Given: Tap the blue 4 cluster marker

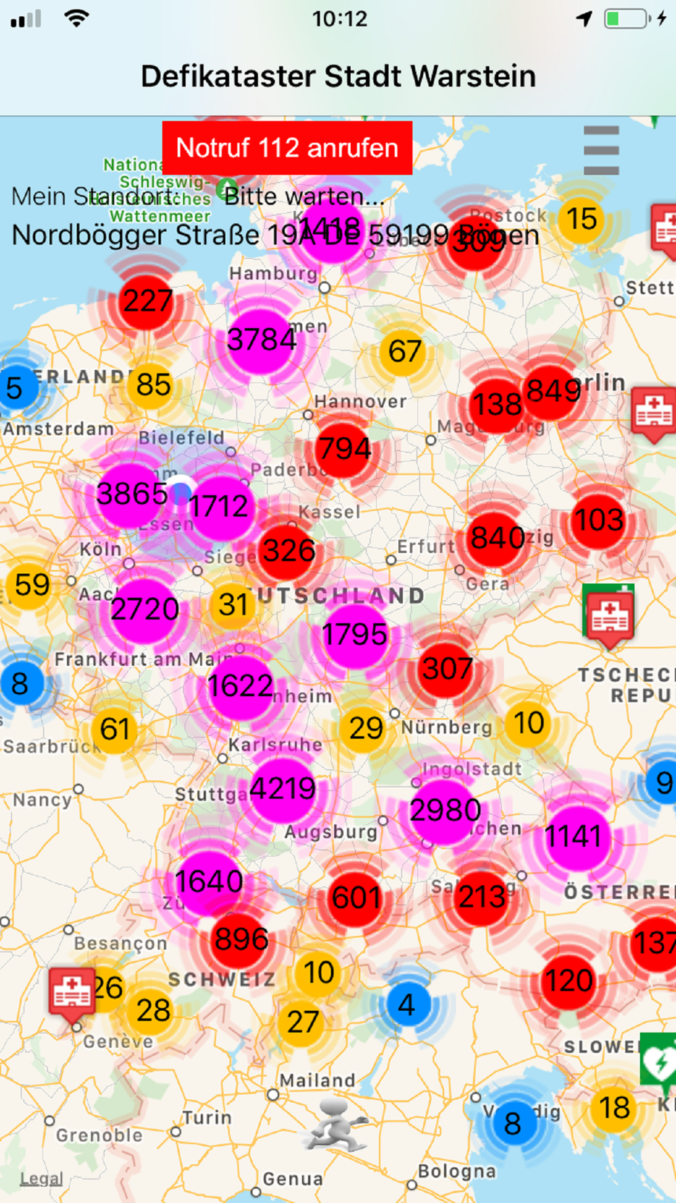Looking at the screenshot, I should (408, 1005).
